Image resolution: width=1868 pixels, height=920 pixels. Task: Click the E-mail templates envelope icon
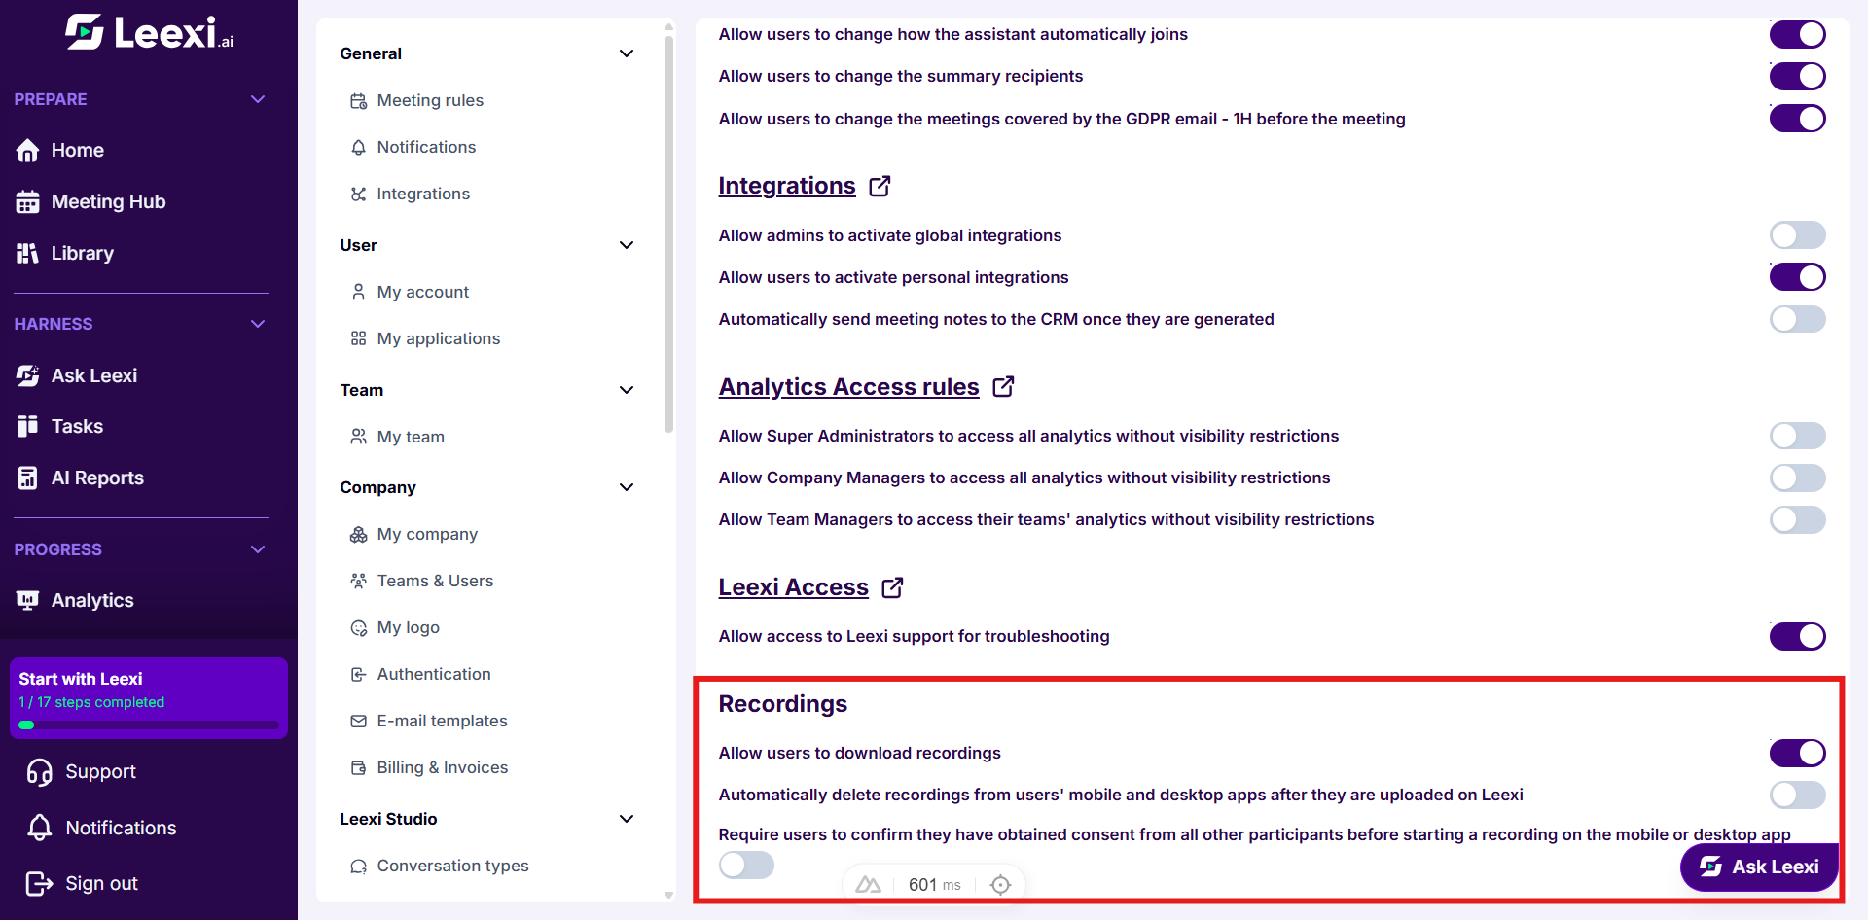358,722
